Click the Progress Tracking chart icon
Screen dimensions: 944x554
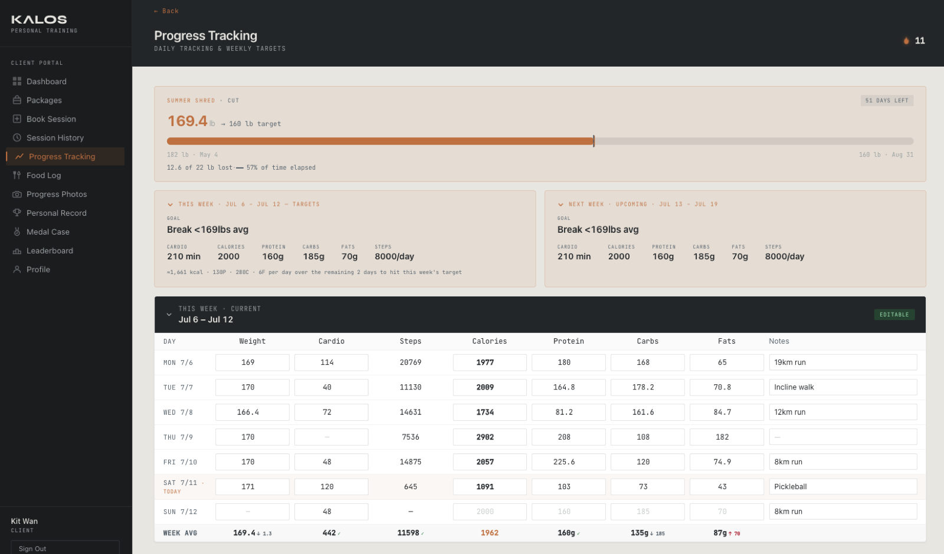point(19,157)
